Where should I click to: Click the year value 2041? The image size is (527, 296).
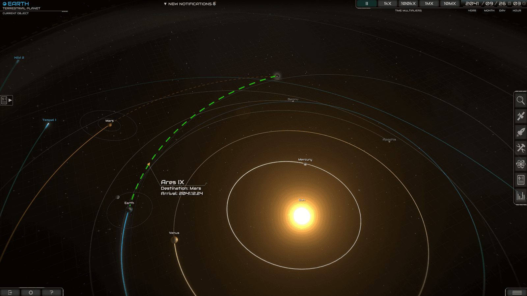tap(472, 4)
